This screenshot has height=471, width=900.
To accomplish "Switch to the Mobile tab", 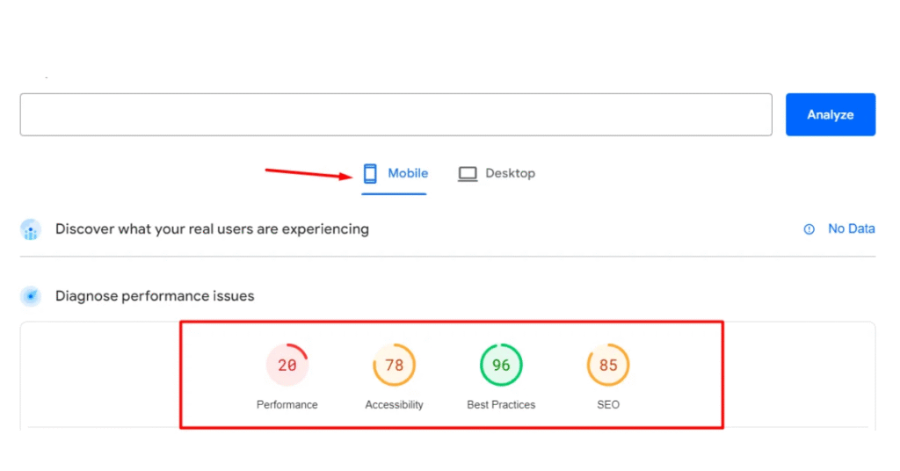I will click(x=395, y=174).
